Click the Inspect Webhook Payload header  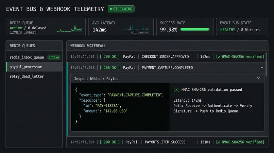(167, 79)
